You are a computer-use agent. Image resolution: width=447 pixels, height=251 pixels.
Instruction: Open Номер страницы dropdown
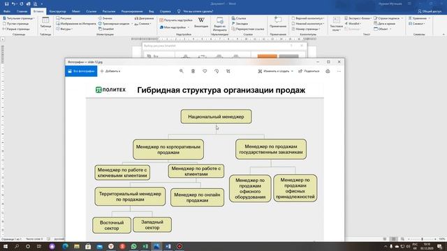pyautogui.click(x=306, y=29)
